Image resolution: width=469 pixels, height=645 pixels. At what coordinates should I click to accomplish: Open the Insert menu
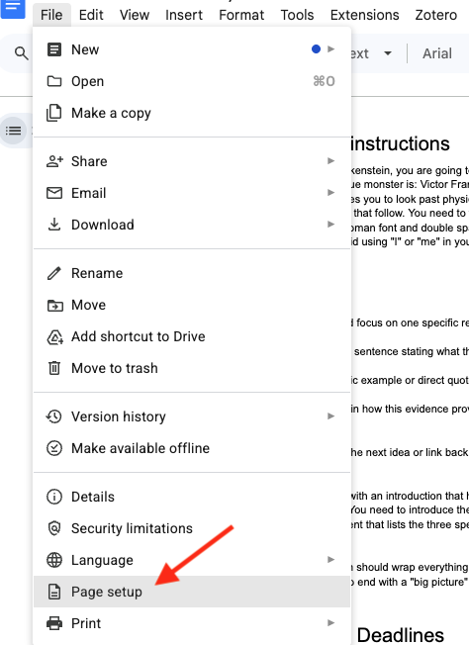tap(184, 15)
